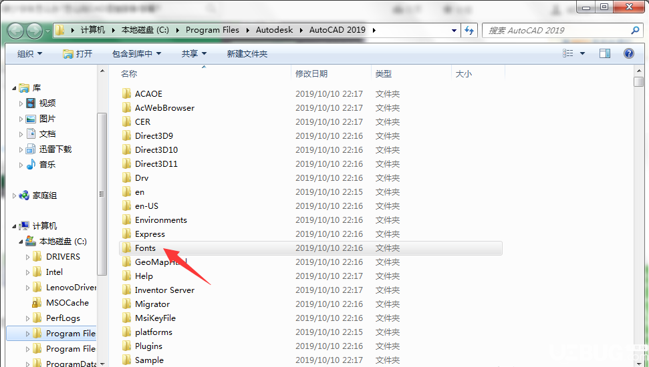Expand the 音乐 library node
Screen dimensions: 649x367
tap(21, 165)
